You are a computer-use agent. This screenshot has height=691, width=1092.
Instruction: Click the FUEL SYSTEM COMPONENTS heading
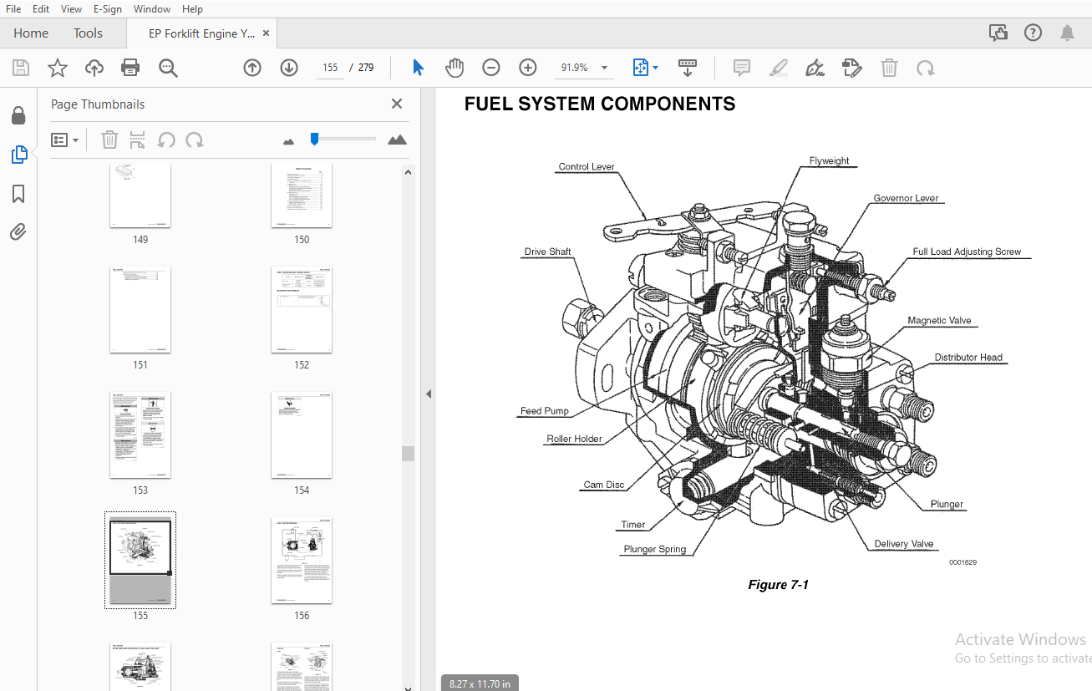[x=600, y=104]
